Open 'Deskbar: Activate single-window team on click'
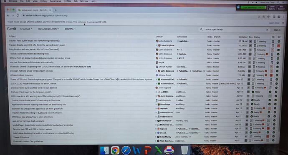 (31, 71)
